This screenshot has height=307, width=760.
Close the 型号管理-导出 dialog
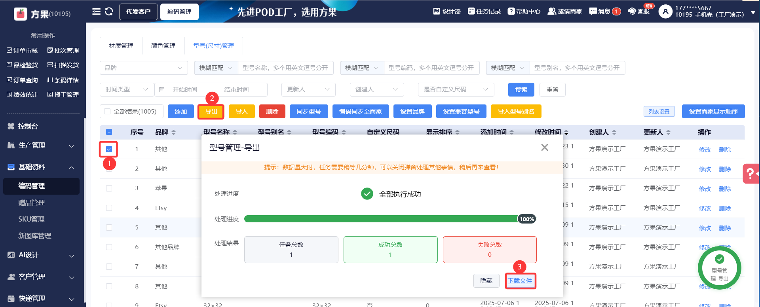[x=545, y=148]
